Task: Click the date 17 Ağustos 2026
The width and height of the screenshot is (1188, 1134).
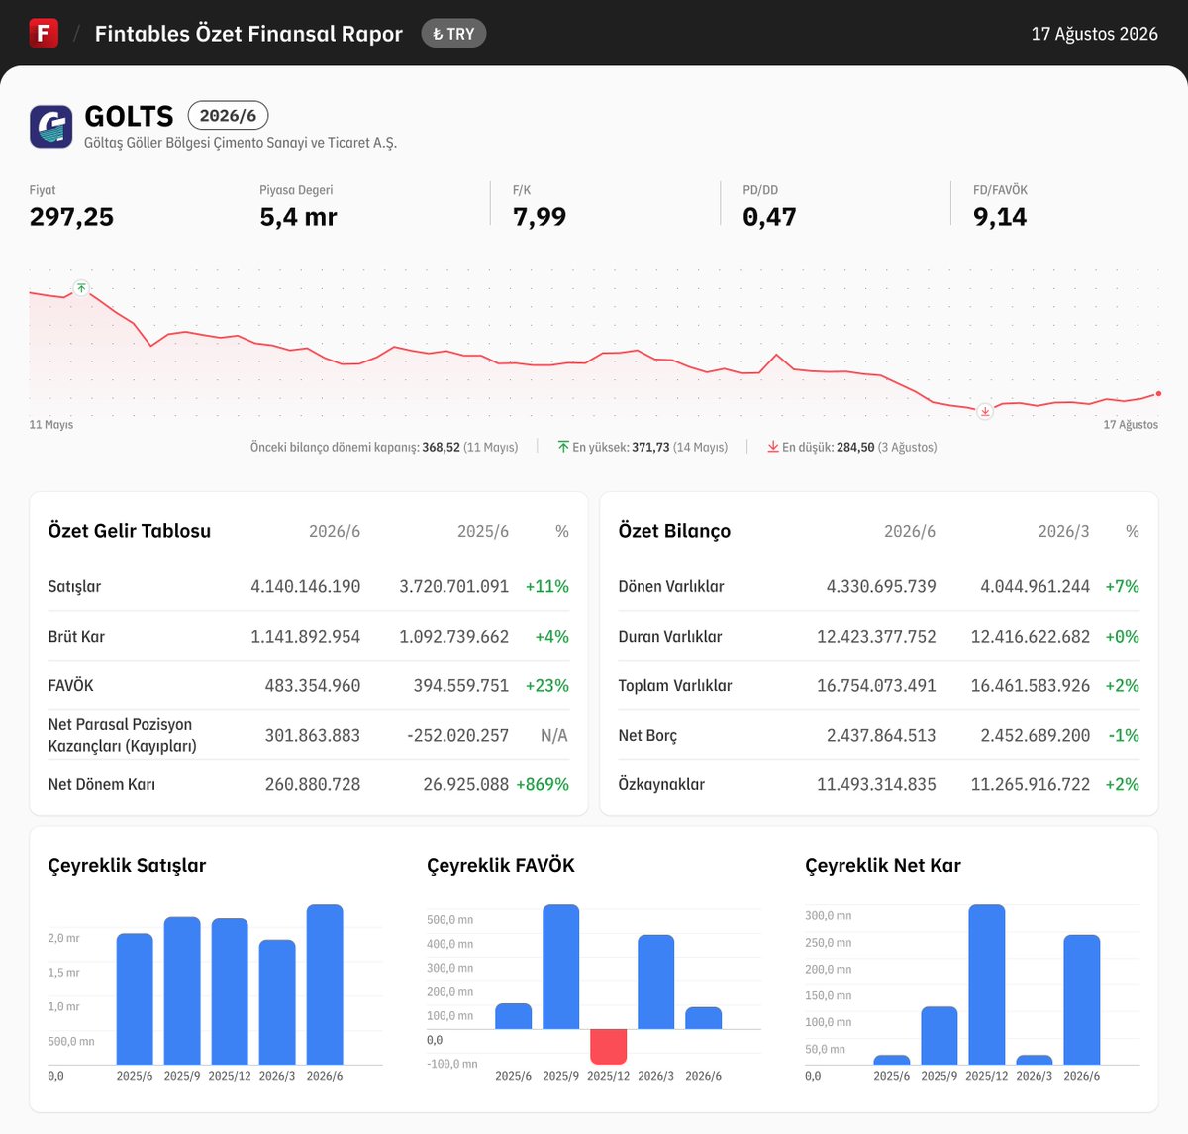Action: [1094, 34]
